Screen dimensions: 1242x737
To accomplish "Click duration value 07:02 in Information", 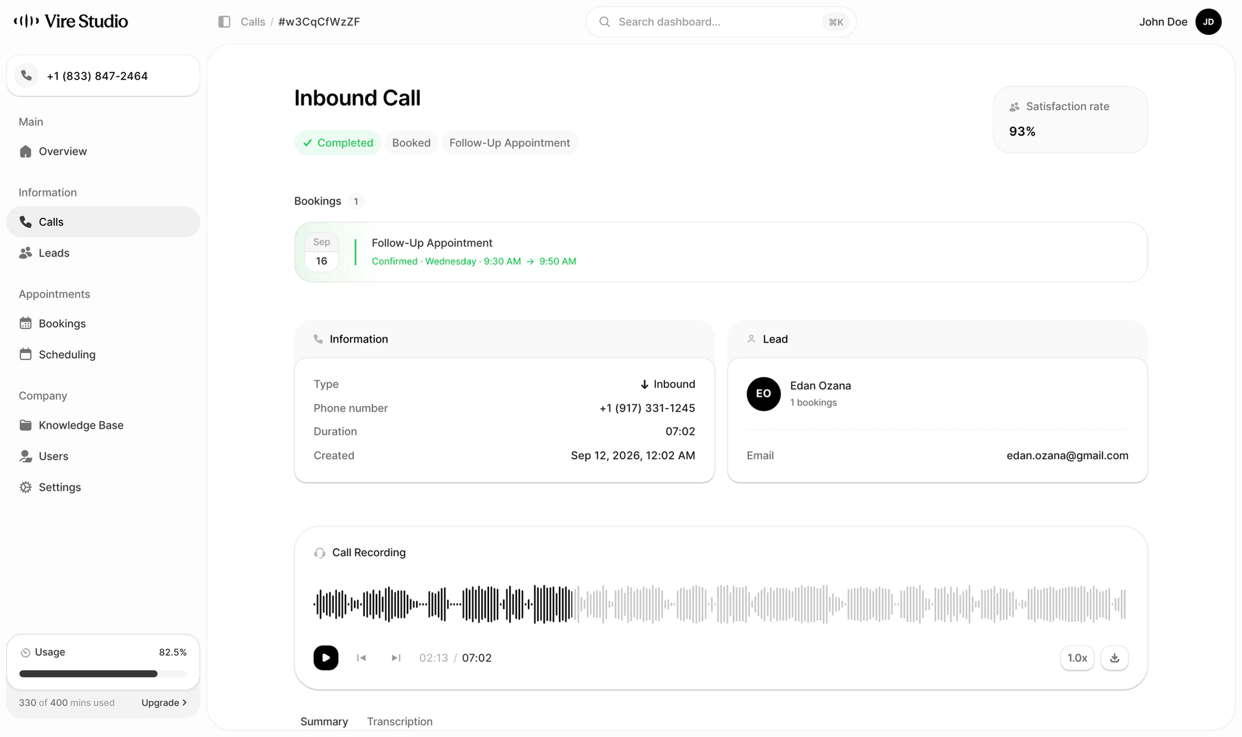I will pos(680,431).
